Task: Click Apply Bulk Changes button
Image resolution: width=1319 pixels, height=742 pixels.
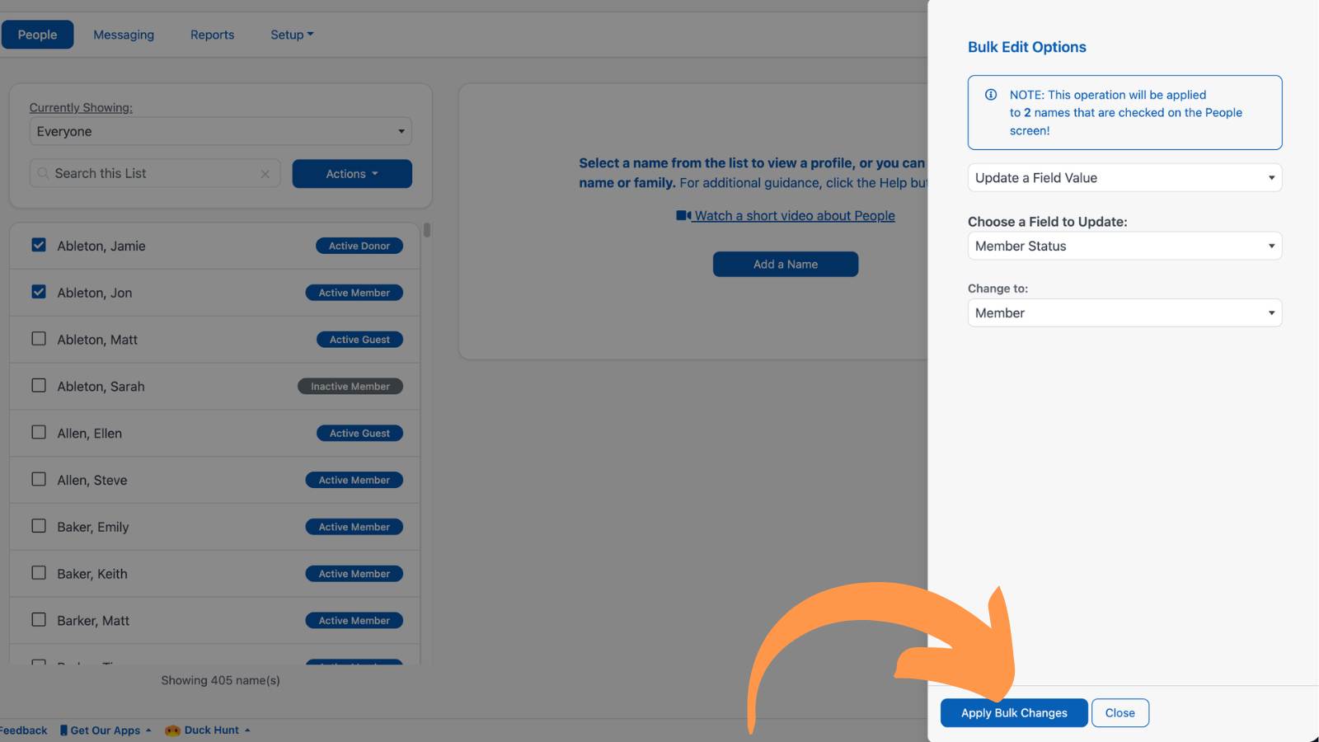Action: (1014, 713)
